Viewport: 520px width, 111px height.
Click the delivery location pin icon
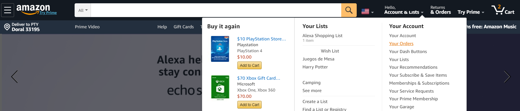click(7, 27)
